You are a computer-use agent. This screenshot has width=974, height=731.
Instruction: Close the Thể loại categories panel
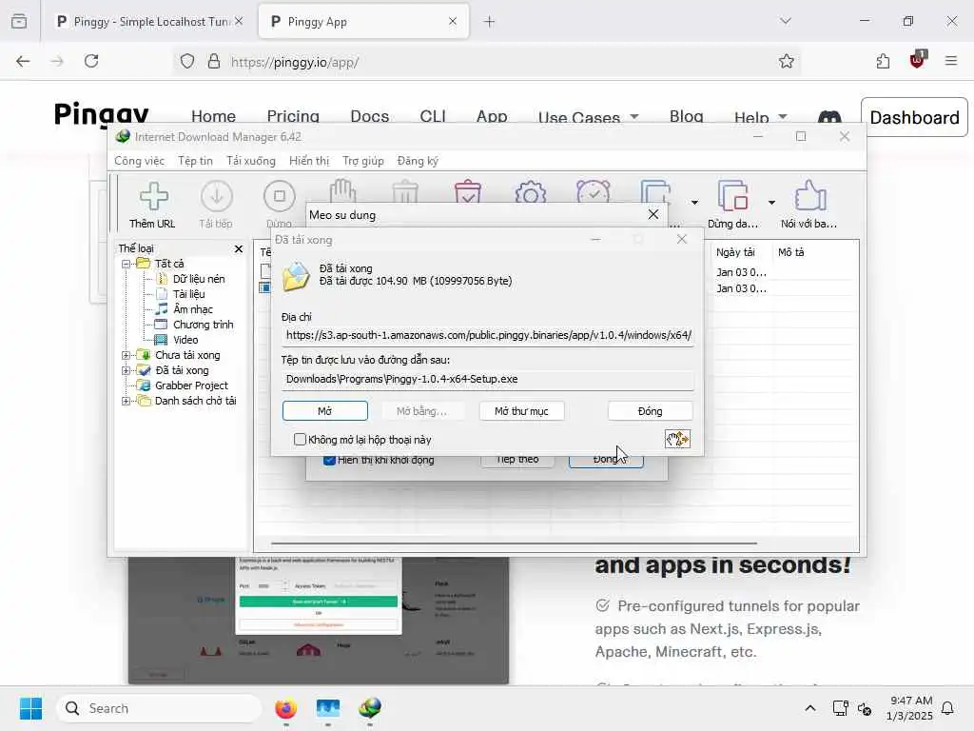(x=239, y=248)
